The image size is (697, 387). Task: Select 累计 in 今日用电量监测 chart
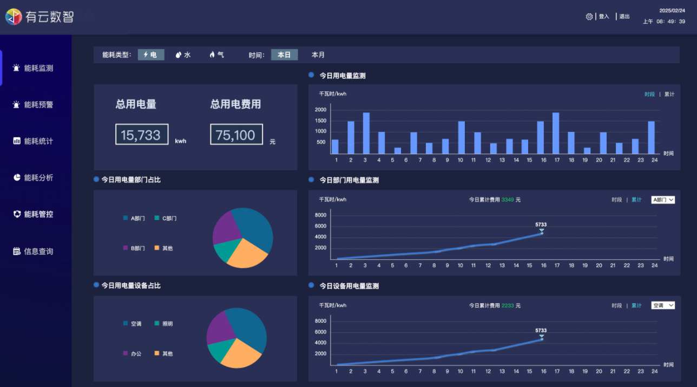pos(669,95)
